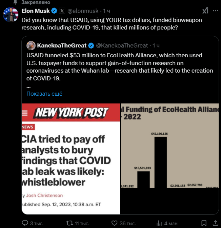Open the New York Post article image
Viewport: 221px width, 228px height.
pos(71,159)
